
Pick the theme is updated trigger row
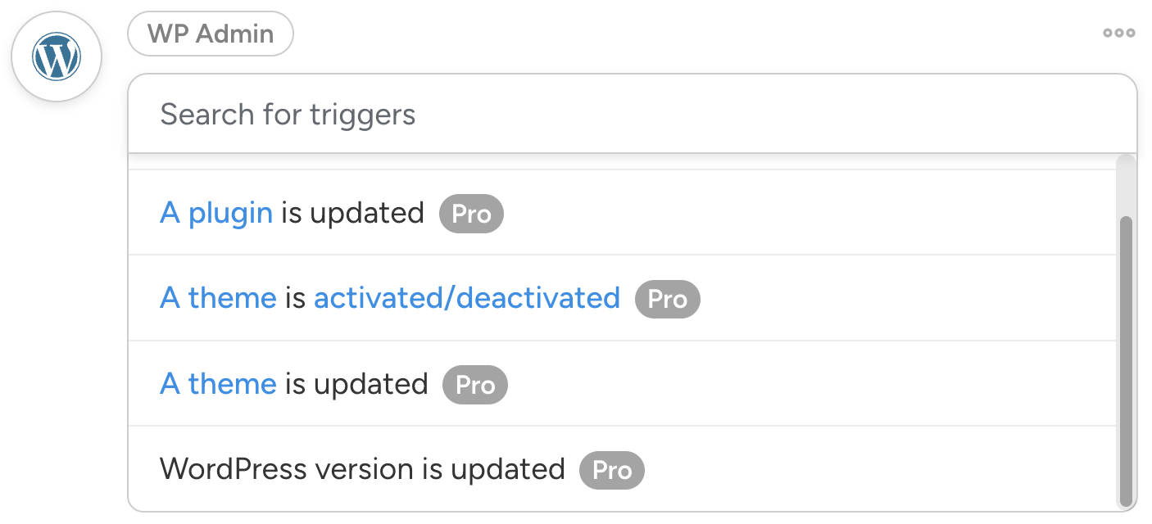[737, 384]
